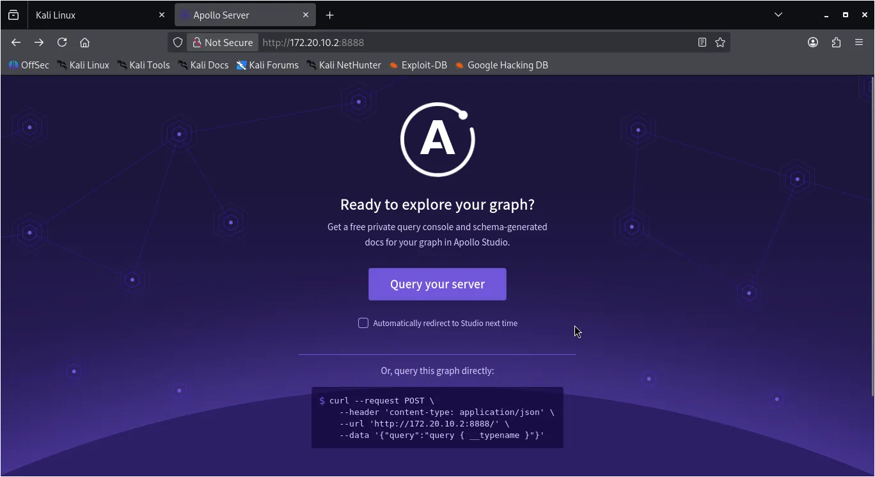The image size is (875, 477).
Task: Open the tracking protection shield icon
Action: click(178, 42)
